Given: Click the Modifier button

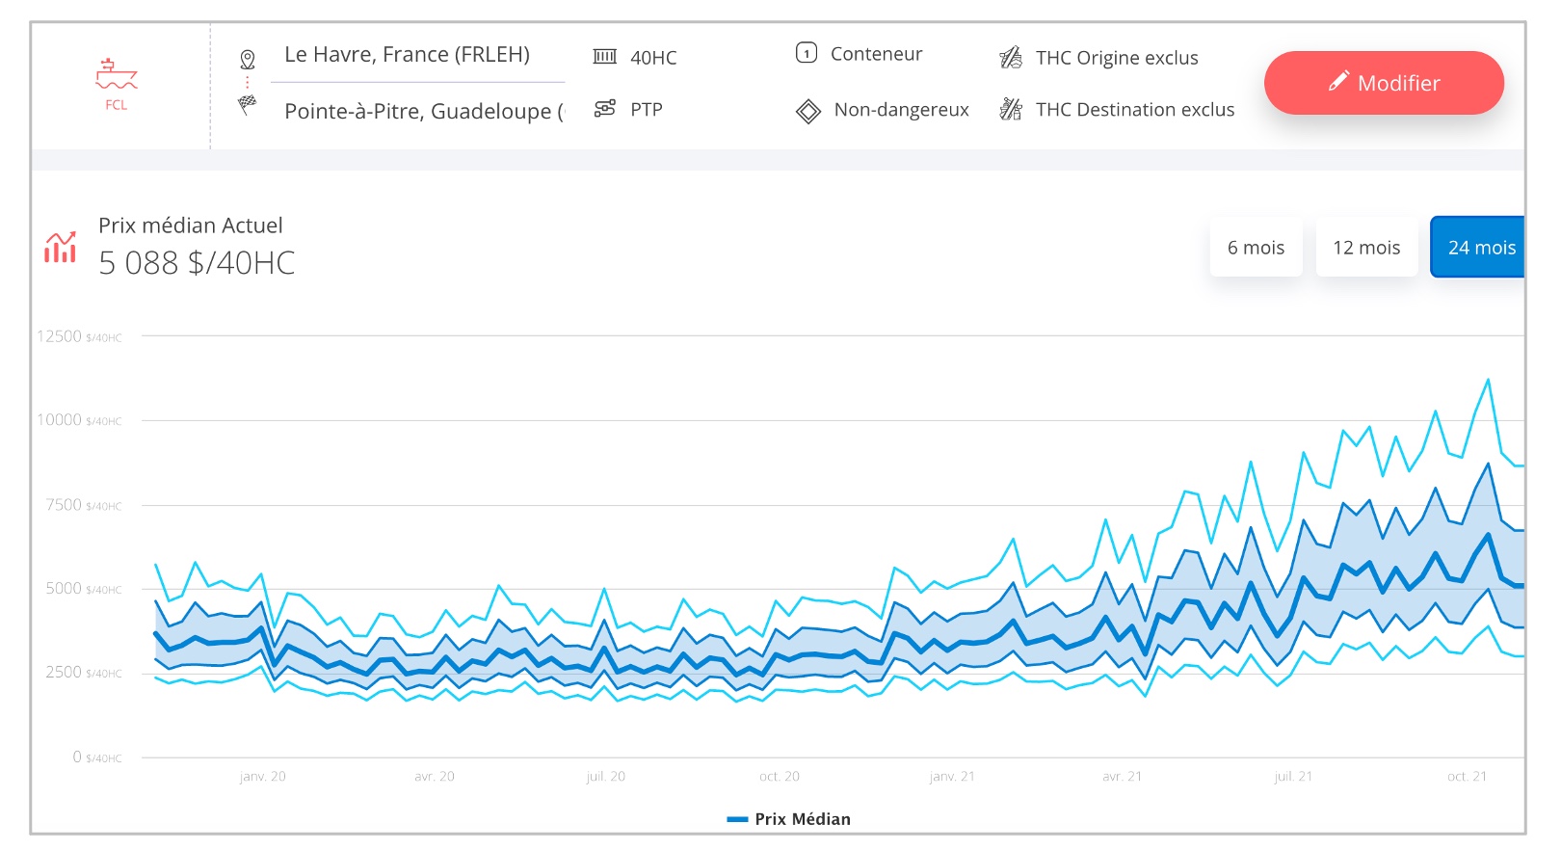Looking at the screenshot, I should tap(1384, 83).
